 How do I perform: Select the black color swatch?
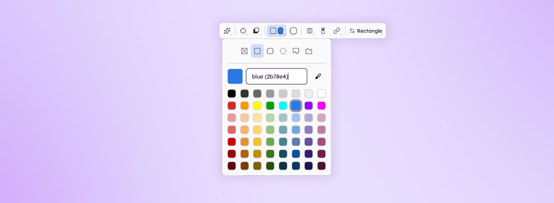pos(232,93)
